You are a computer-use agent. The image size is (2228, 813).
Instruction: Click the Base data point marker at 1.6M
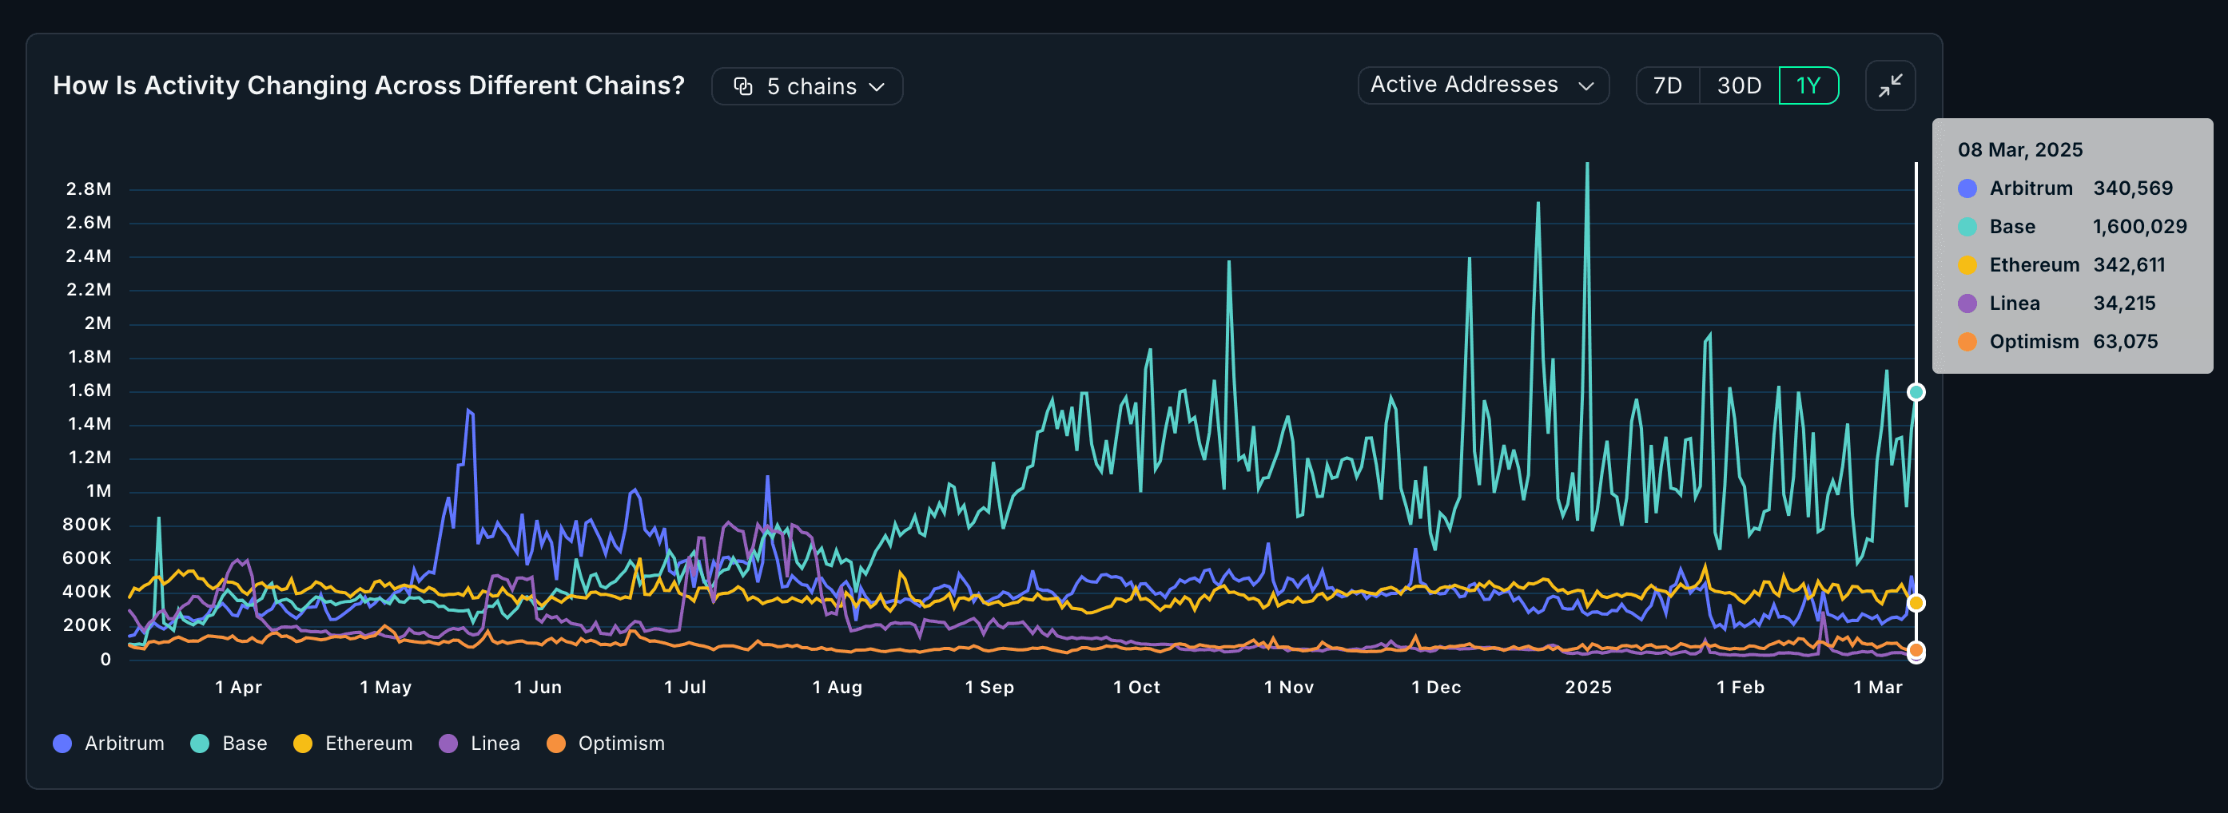[x=1916, y=392]
